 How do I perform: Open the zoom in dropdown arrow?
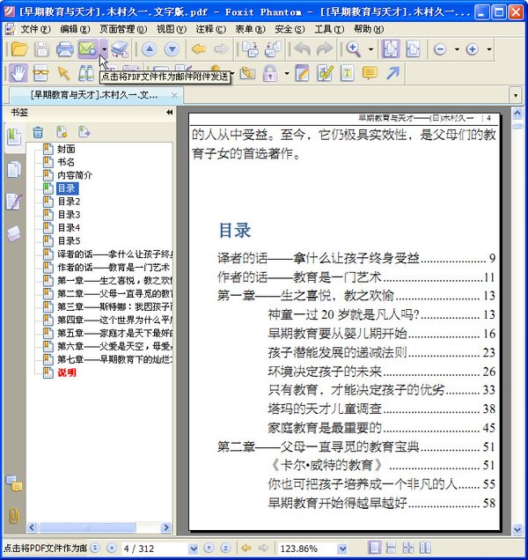[x=489, y=49]
